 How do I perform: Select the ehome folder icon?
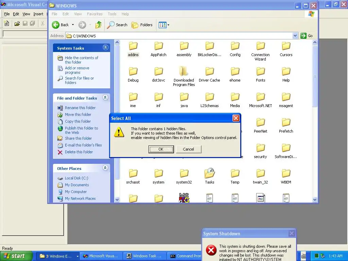pos(235,71)
